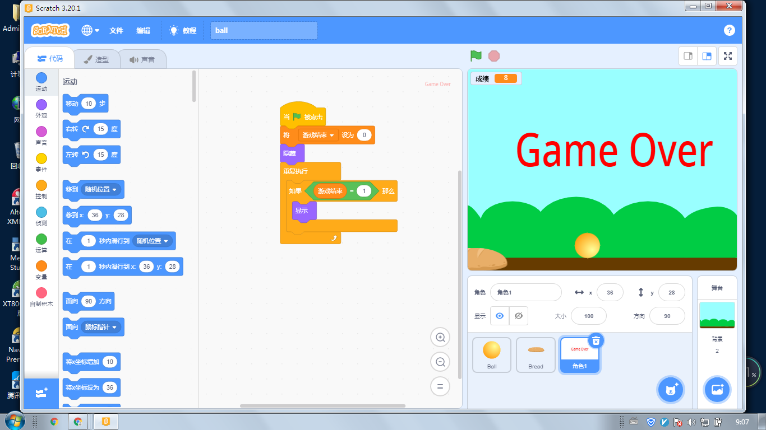Image resolution: width=766 pixels, height=430 pixels.
Task: Hide the sprite using the crossed-eye icon
Action: click(x=519, y=316)
